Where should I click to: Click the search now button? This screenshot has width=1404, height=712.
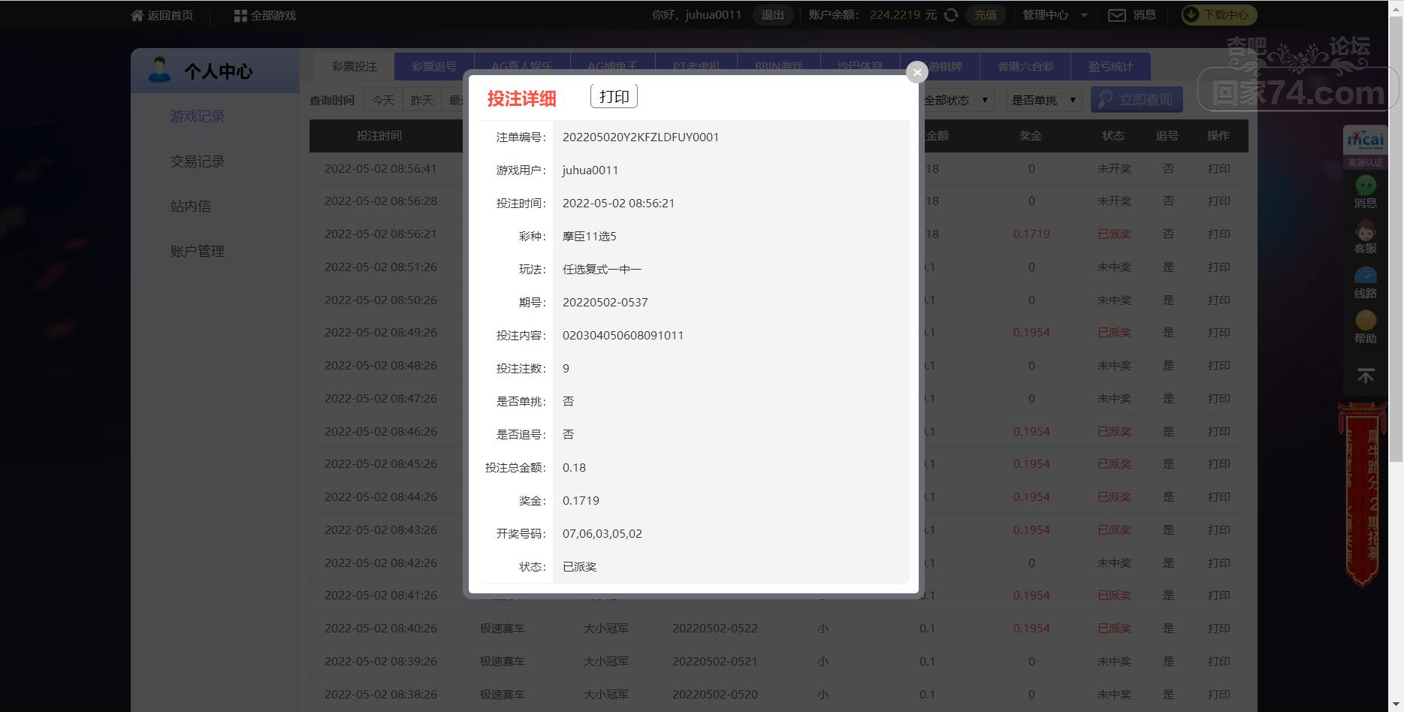[x=1137, y=100]
